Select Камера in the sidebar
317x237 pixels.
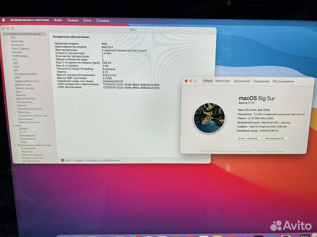point(21,95)
